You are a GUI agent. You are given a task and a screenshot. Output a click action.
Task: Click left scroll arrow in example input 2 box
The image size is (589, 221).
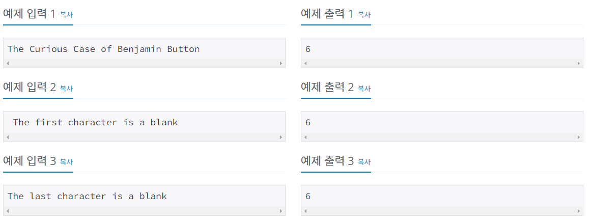coord(8,137)
